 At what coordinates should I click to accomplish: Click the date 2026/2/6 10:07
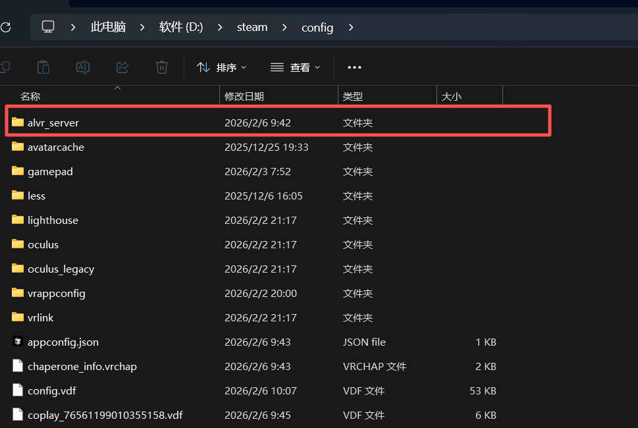coord(261,391)
